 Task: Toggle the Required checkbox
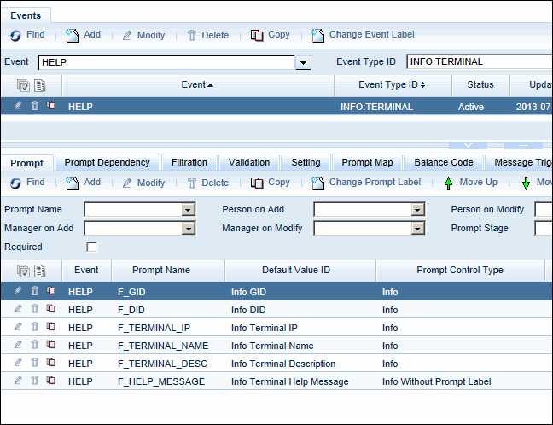[92, 247]
